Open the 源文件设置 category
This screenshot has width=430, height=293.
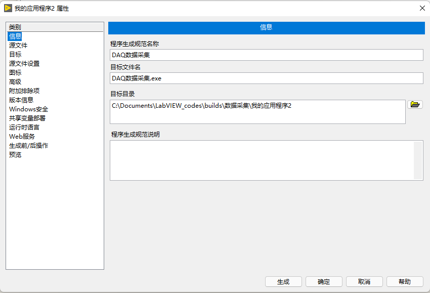point(24,63)
